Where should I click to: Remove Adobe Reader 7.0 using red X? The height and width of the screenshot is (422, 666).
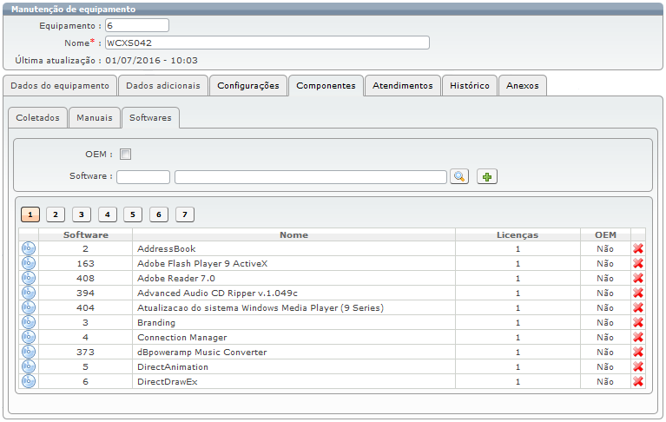pyautogui.click(x=638, y=279)
